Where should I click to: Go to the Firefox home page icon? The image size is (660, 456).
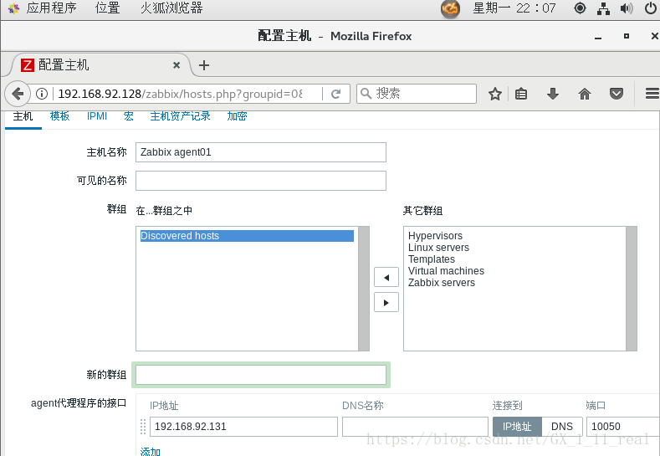point(585,94)
